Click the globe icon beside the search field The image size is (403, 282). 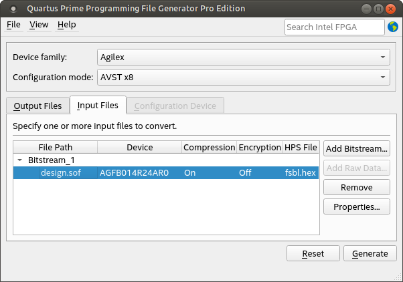[x=393, y=27]
